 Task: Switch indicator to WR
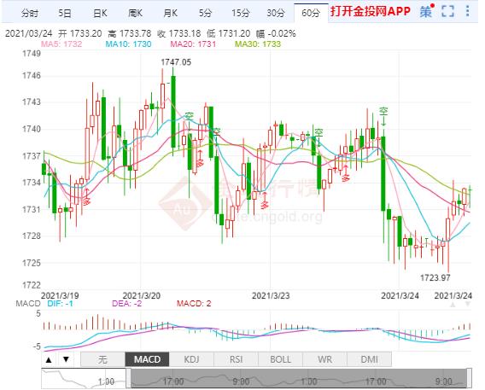pos(325,359)
